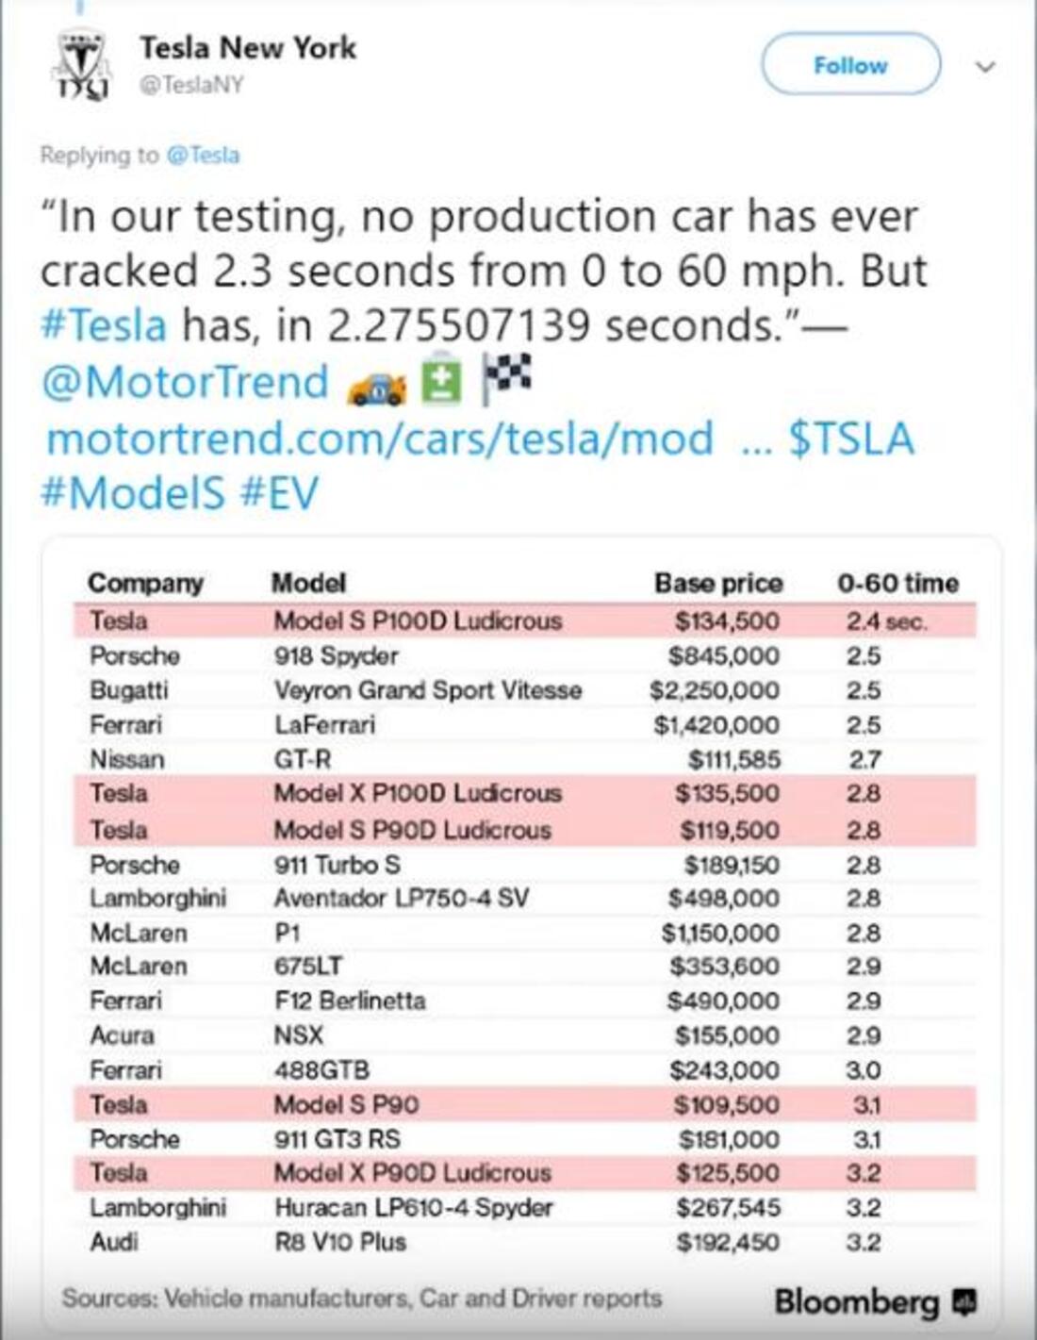
Task: Open the motortrend.com article link
Action: tap(380, 438)
